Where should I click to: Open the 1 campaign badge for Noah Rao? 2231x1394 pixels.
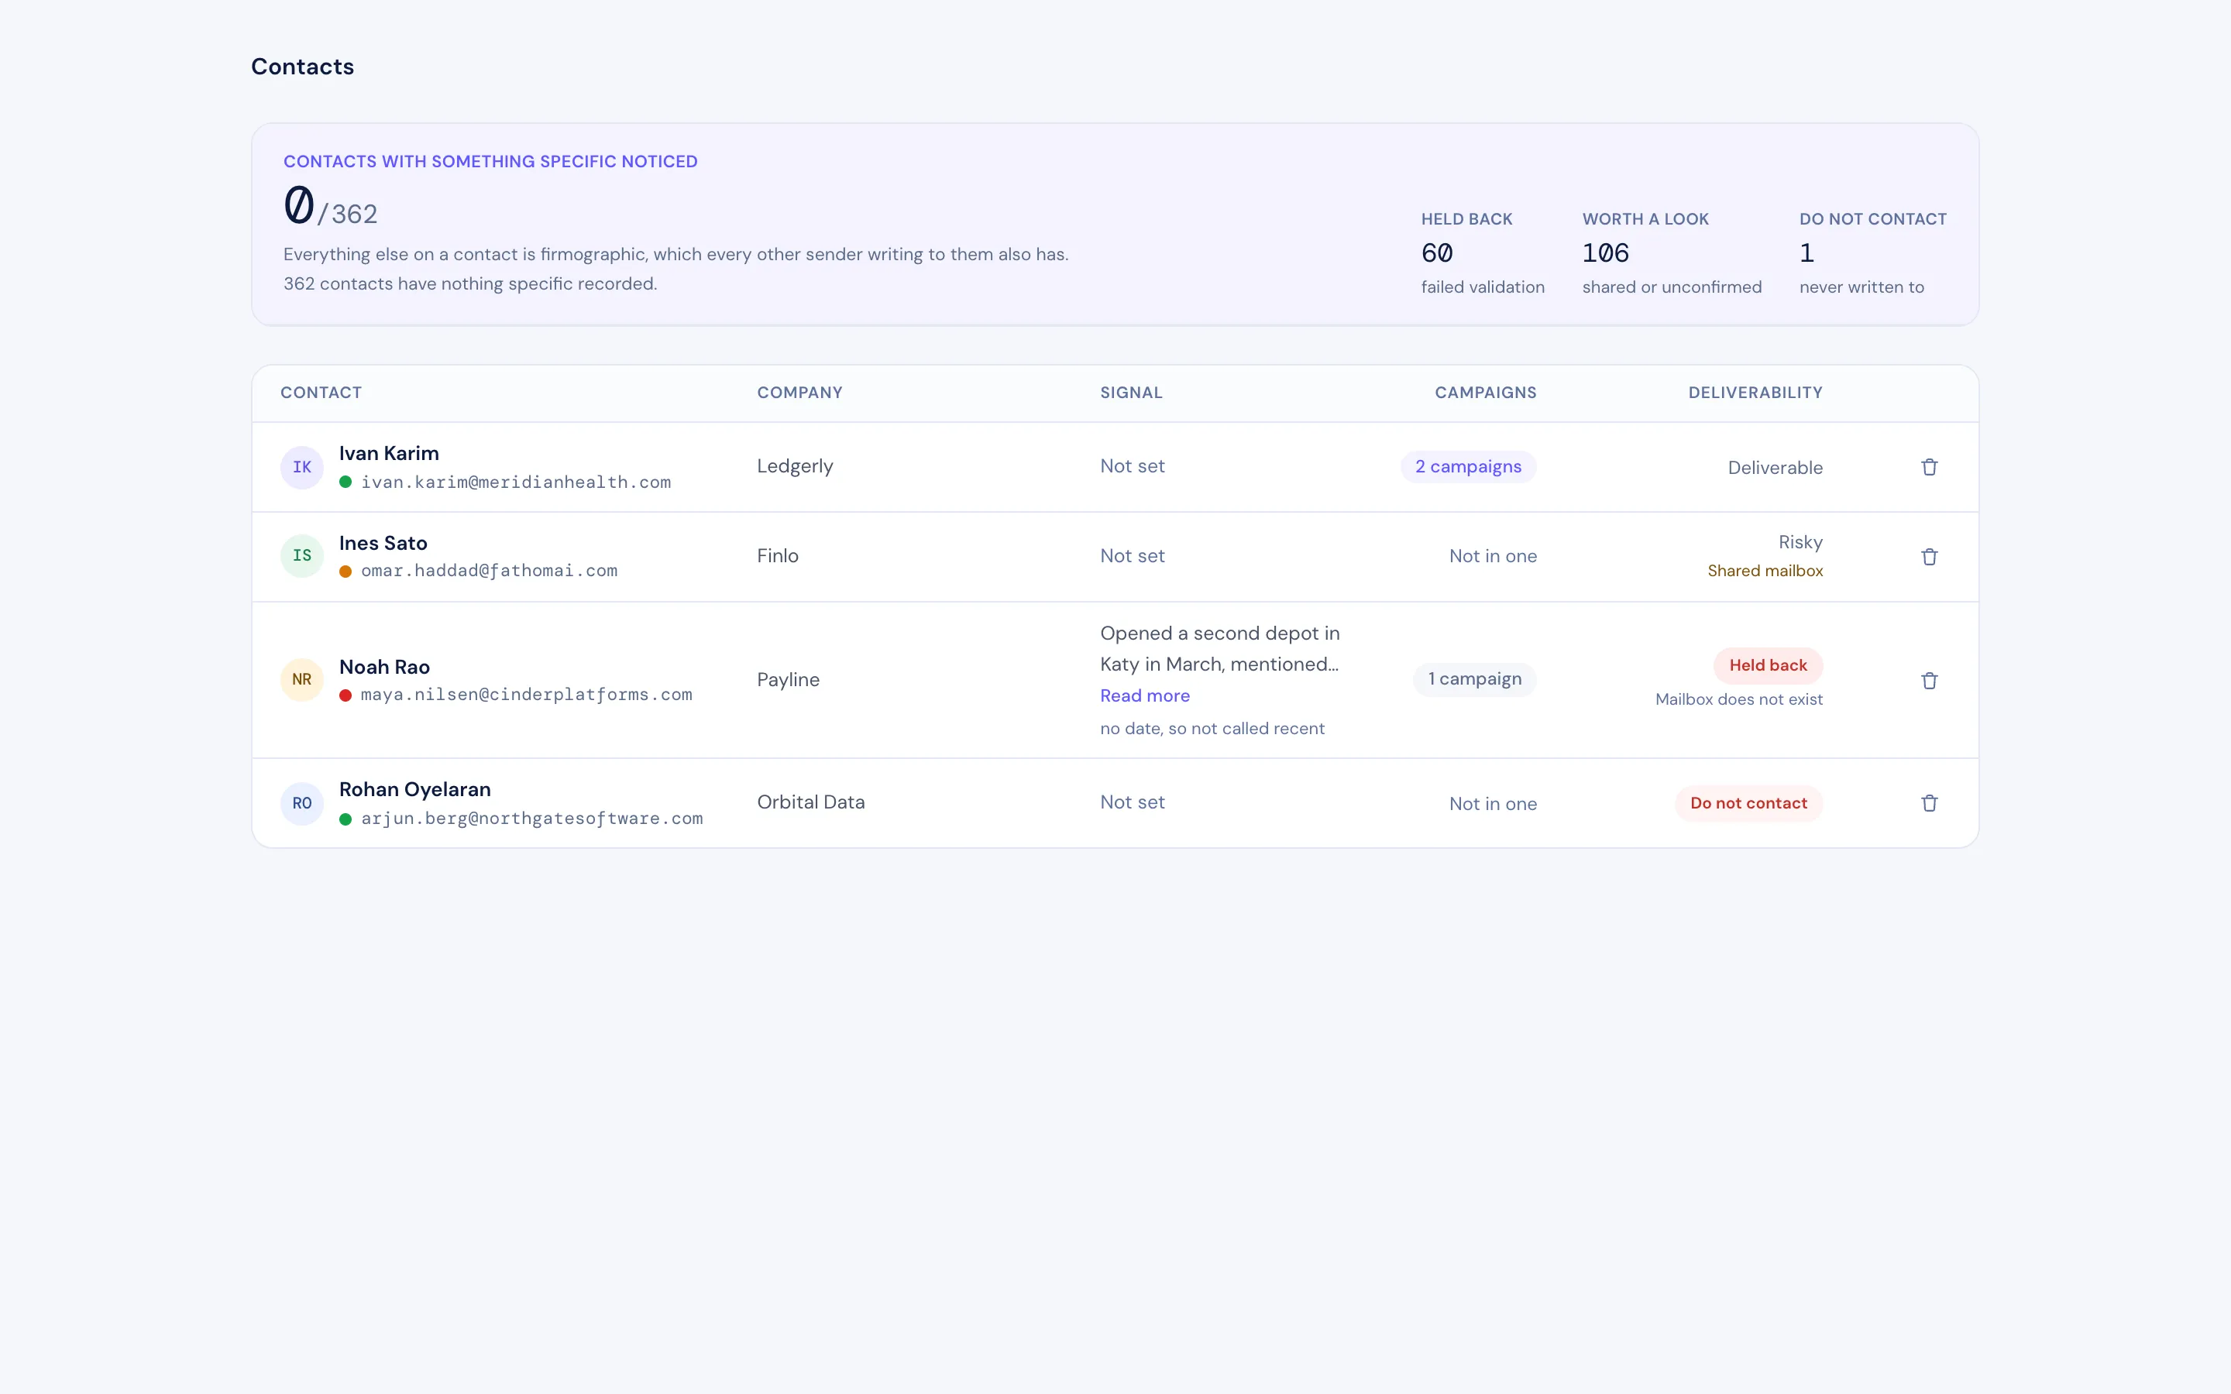pos(1474,679)
